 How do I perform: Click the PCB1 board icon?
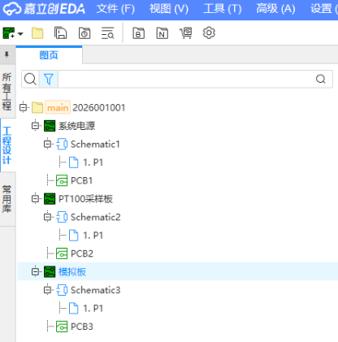(x=62, y=180)
